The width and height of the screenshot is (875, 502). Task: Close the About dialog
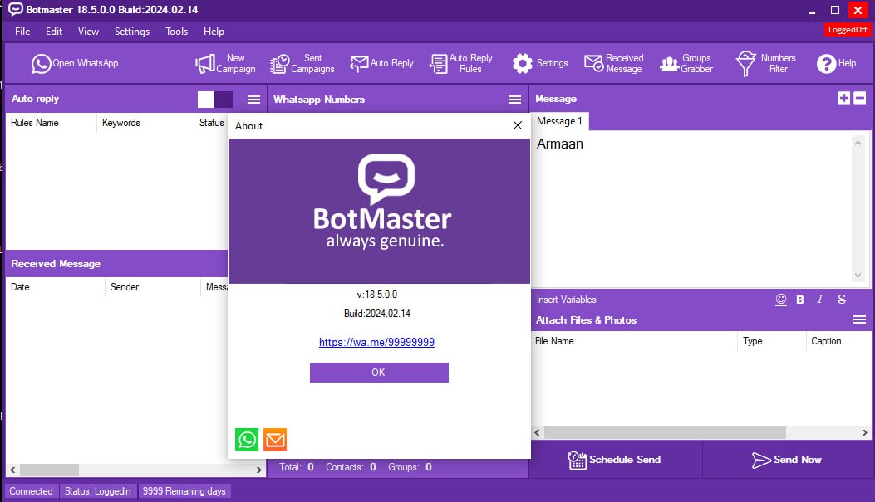[x=518, y=125]
